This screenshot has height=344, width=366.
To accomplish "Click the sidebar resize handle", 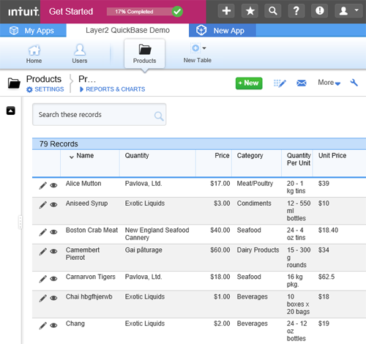I will [x=20, y=222].
